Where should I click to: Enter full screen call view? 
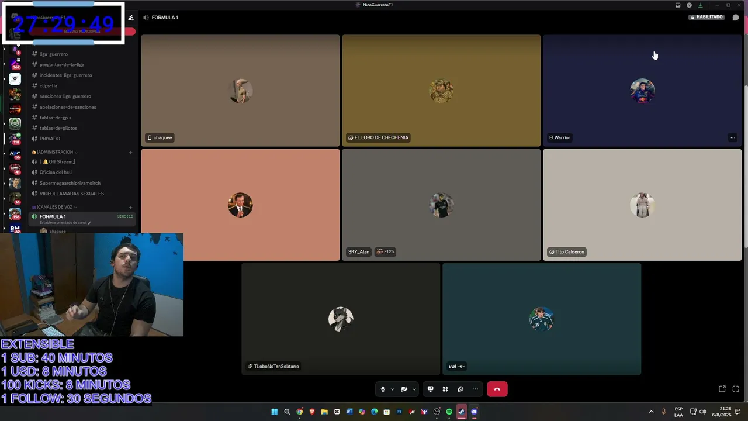(736, 389)
